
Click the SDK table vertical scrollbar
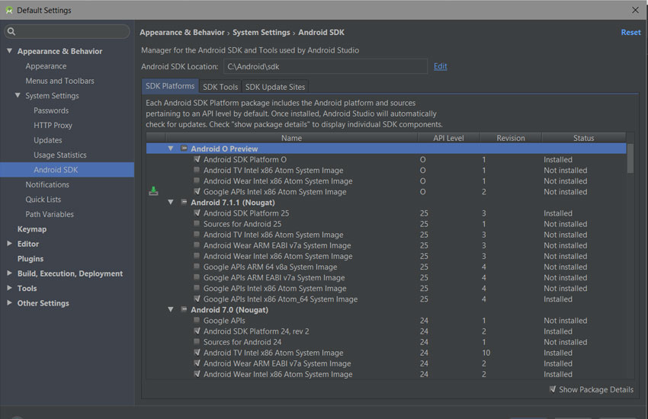pyautogui.click(x=630, y=158)
